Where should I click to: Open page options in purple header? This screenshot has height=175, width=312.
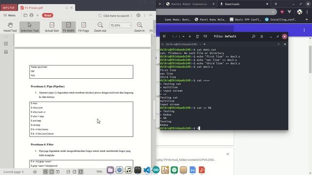tap(304, 30)
